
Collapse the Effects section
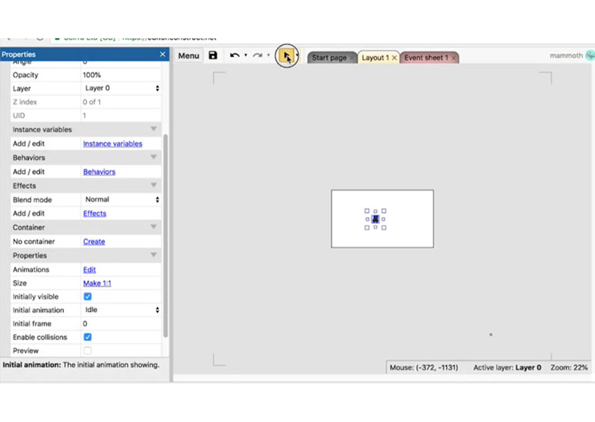pos(154,185)
